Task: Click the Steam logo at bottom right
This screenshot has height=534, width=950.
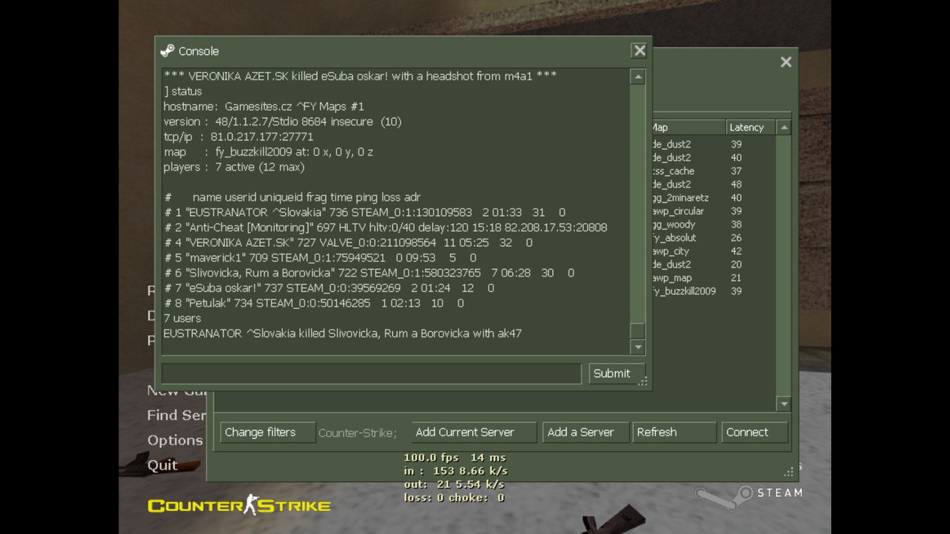Action: pos(749,495)
